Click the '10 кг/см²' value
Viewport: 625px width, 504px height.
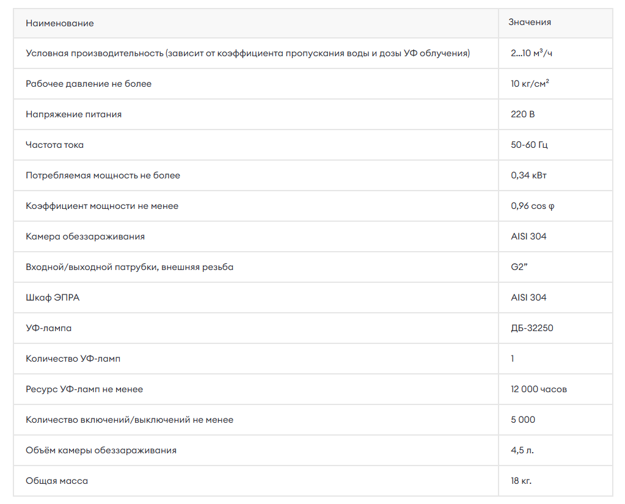pos(530,83)
